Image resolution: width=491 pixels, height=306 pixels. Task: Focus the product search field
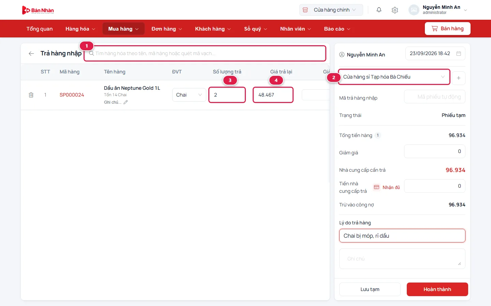click(205, 53)
